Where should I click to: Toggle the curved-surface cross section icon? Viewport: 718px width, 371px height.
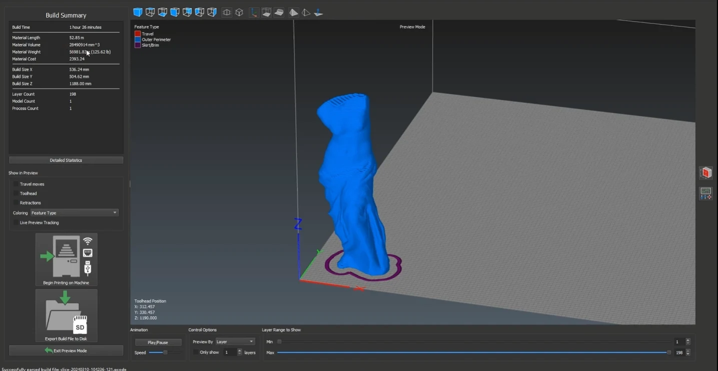(x=279, y=12)
